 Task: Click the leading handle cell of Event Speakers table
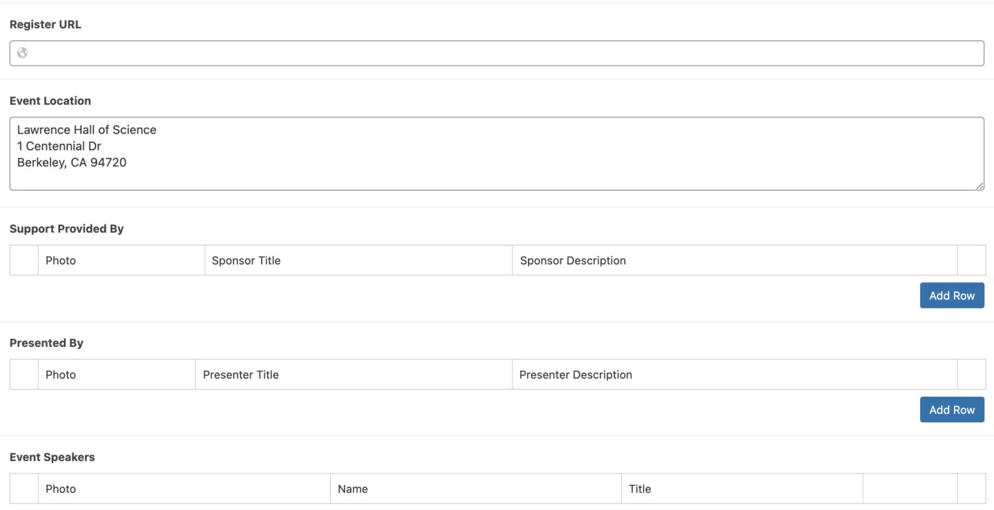pyautogui.click(x=23, y=489)
